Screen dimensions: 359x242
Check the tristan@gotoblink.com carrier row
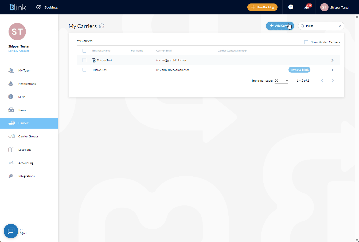84,60
